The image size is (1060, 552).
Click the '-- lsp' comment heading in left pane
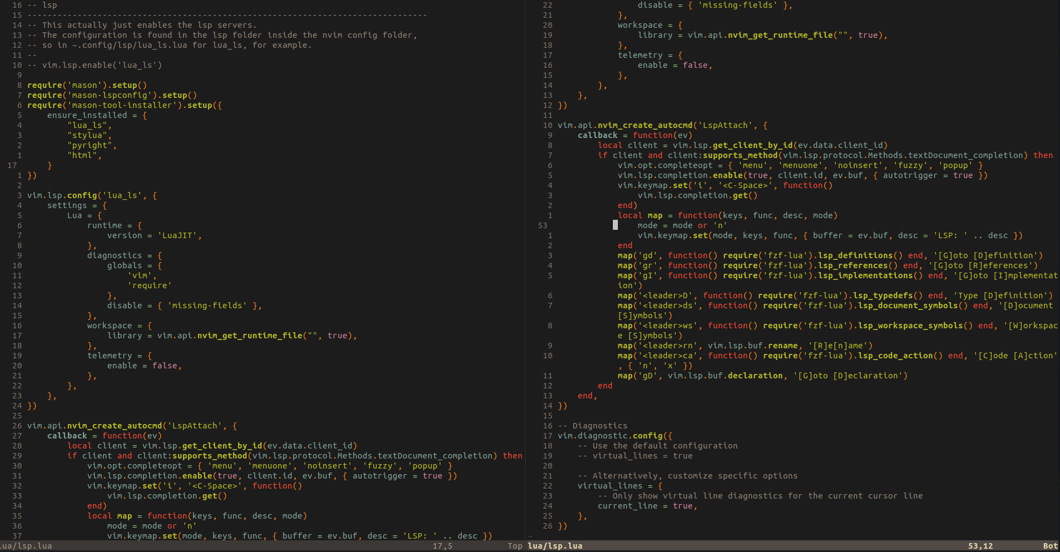pos(42,5)
